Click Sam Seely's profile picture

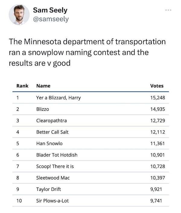coord(19,14)
